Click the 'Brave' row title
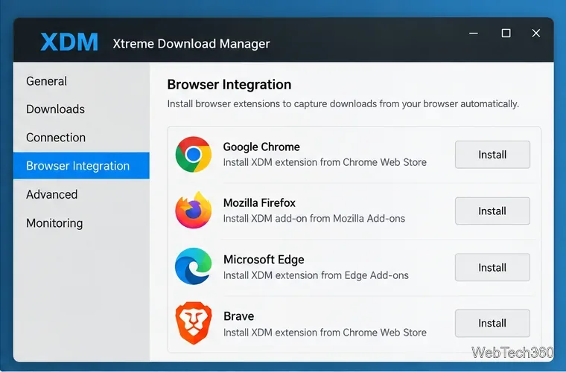566x372 pixels. click(x=238, y=316)
